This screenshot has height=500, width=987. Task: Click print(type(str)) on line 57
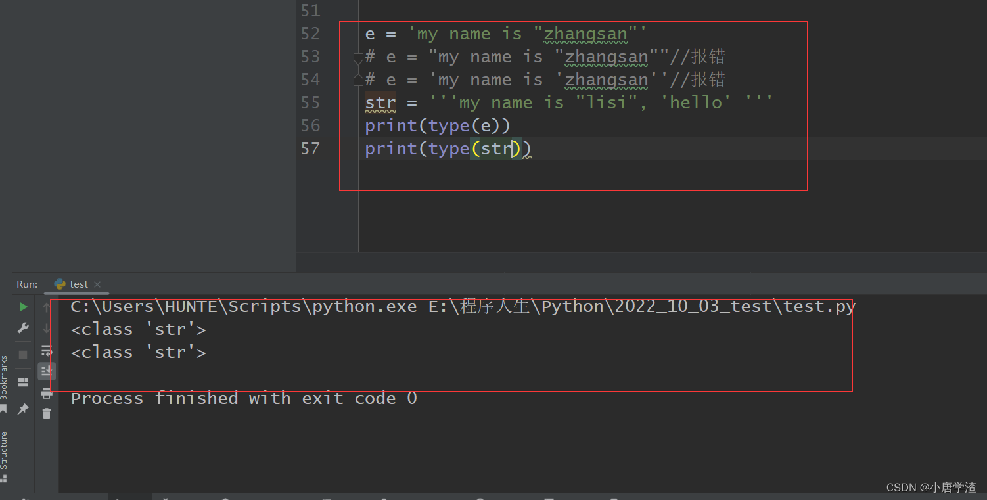(x=448, y=149)
